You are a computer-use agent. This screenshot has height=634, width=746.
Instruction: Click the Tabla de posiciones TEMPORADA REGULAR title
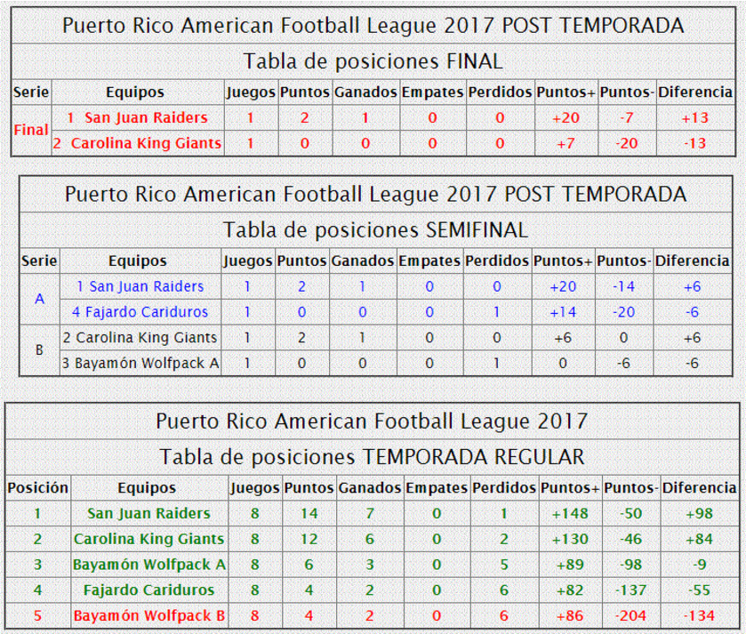pyautogui.click(x=372, y=457)
